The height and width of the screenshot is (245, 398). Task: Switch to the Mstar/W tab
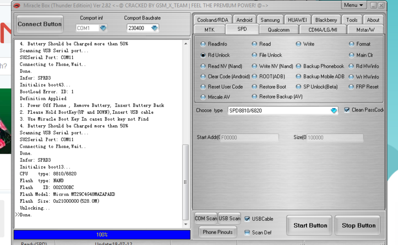(x=365, y=30)
